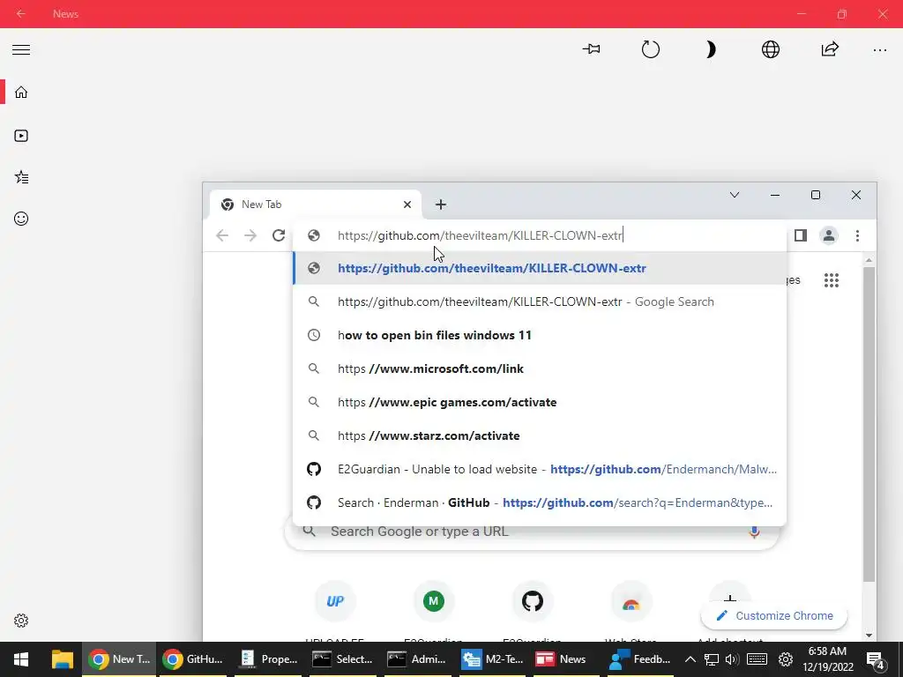Image resolution: width=903 pixels, height=677 pixels.
Task: Open News app settings gear in sidebar
Action: pos(21,621)
